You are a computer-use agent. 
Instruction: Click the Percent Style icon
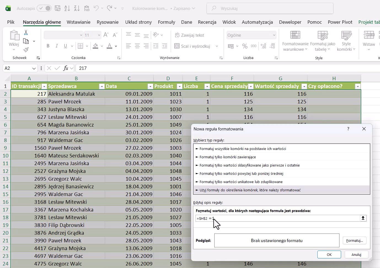pyautogui.click(x=245, y=46)
